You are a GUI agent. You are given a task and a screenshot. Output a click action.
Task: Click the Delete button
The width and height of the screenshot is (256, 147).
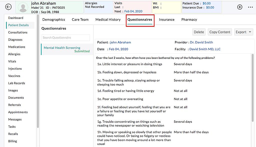click(x=199, y=32)
